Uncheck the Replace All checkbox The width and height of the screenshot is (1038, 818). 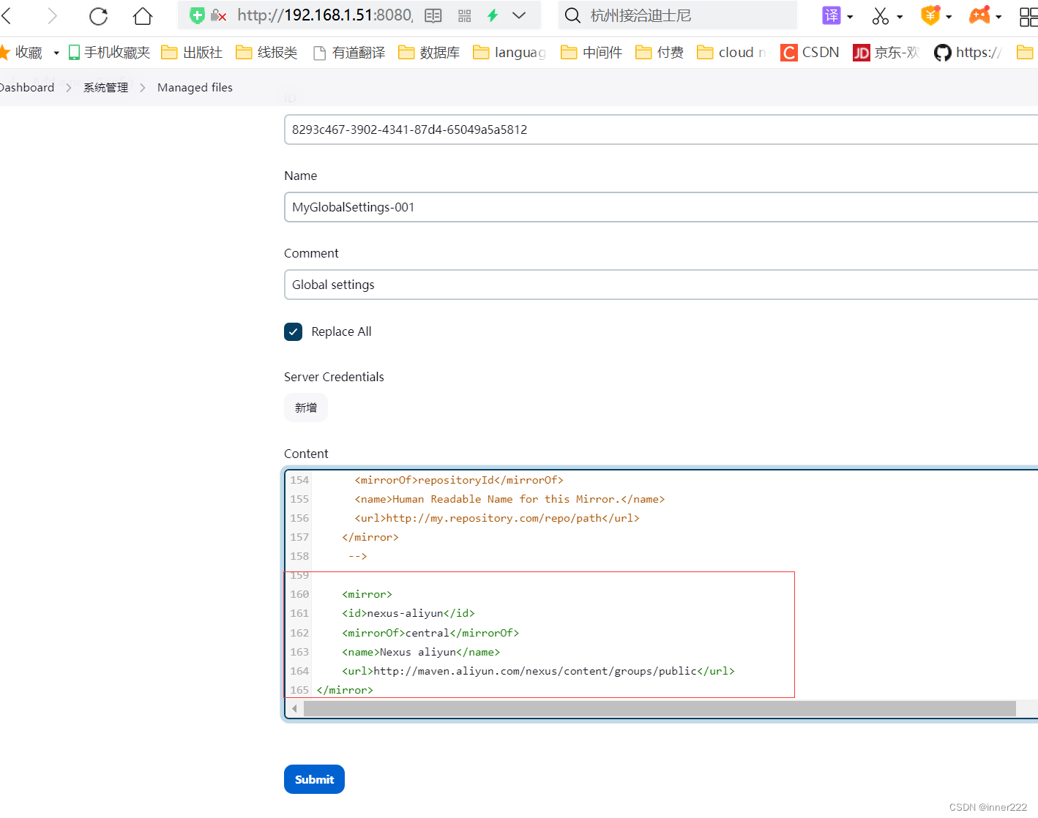293,331
